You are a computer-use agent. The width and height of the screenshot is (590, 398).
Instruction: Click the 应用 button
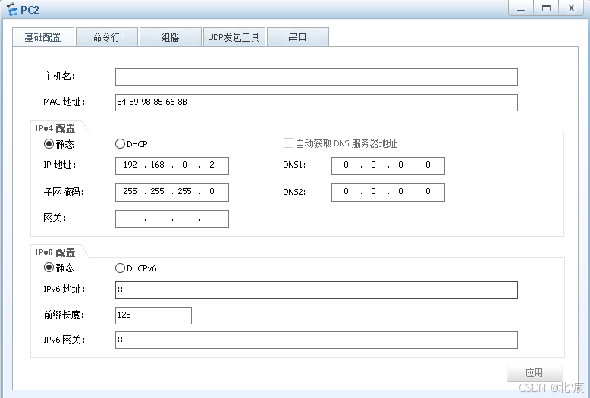click(x=535, y=373)
